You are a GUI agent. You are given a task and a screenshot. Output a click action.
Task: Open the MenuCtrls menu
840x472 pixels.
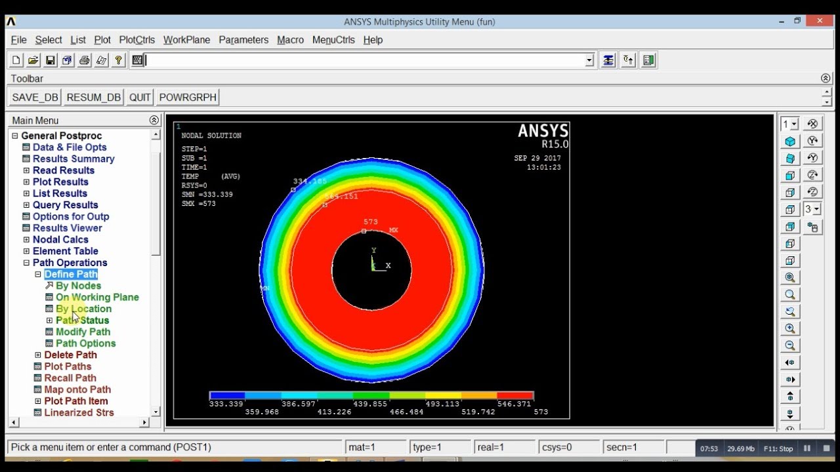click(333, 40)
